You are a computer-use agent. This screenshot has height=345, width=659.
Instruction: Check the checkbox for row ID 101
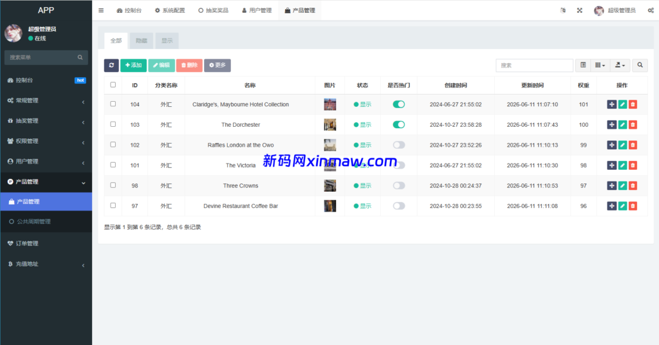tap(113, 165)
